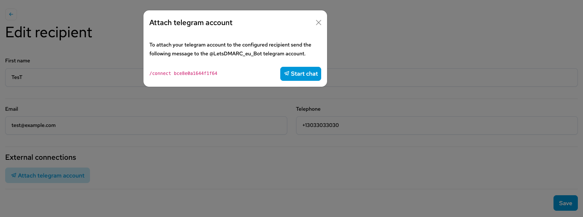Click the Edit recipient page heading
The width and height of the screenshot is (583, 217).
[x=49, y=32]
